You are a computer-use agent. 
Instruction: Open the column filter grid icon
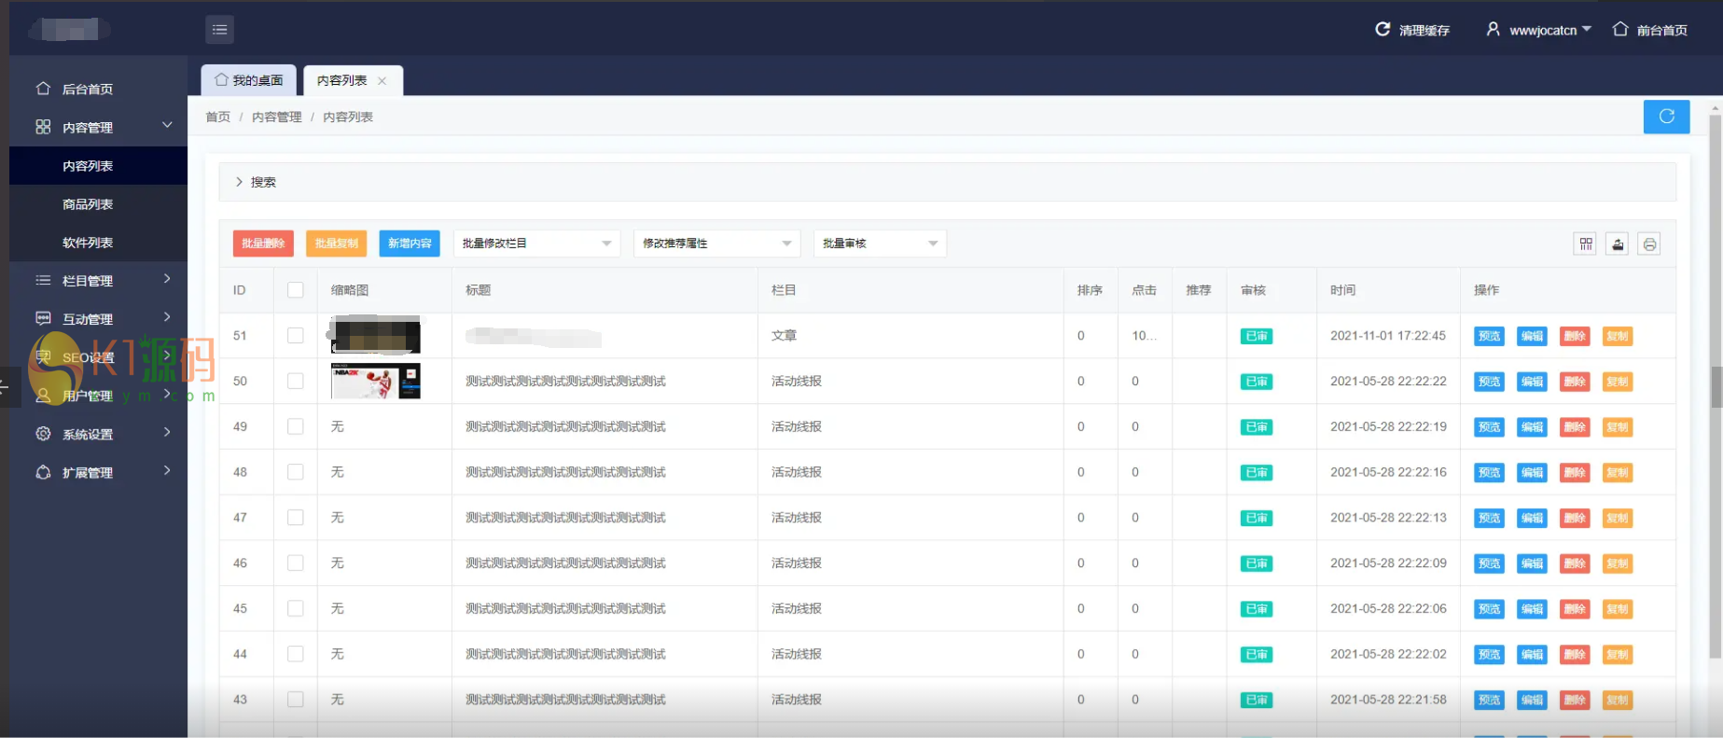[x=1586, y=244]
